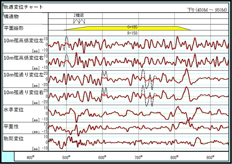
Task: Click the 800M distance marker
Action: (174, 157)
